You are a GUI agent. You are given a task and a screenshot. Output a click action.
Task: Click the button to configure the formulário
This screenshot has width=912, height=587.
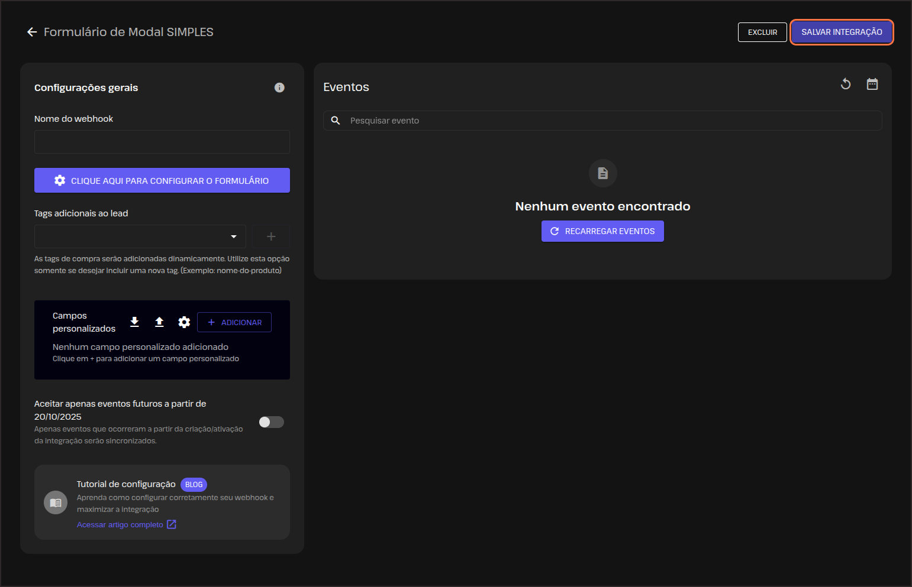point(162,180)
